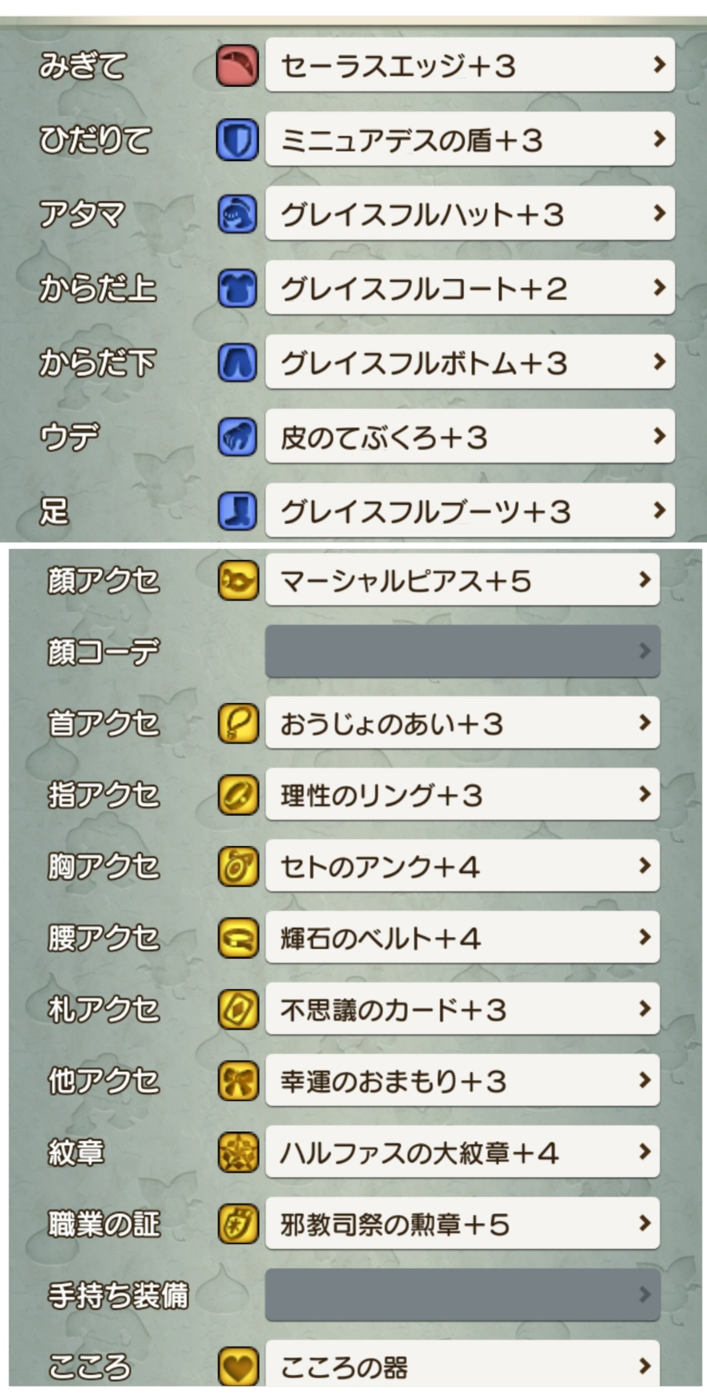Expand the arrow on マーシャルピアス+5 row
The width and height of the screenshot is (707, 1394).
(x=645, y=580)
